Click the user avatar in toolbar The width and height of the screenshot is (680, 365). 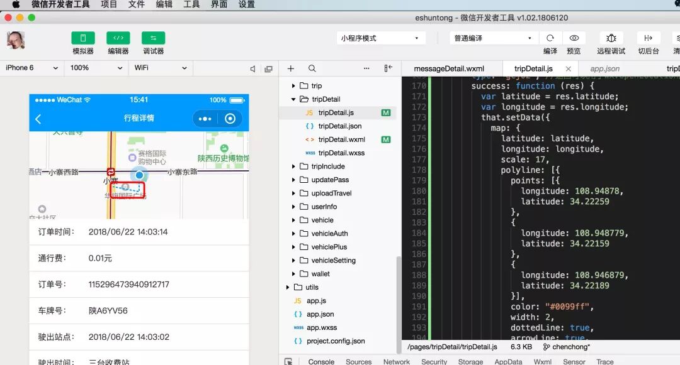(16, 40)
